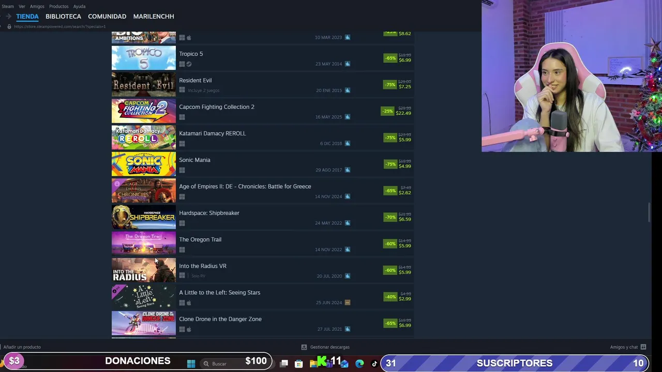This screenshot has height=372, width=662.
Task: Click A Little to the Left Apple icon
Action: click(189, 303)
